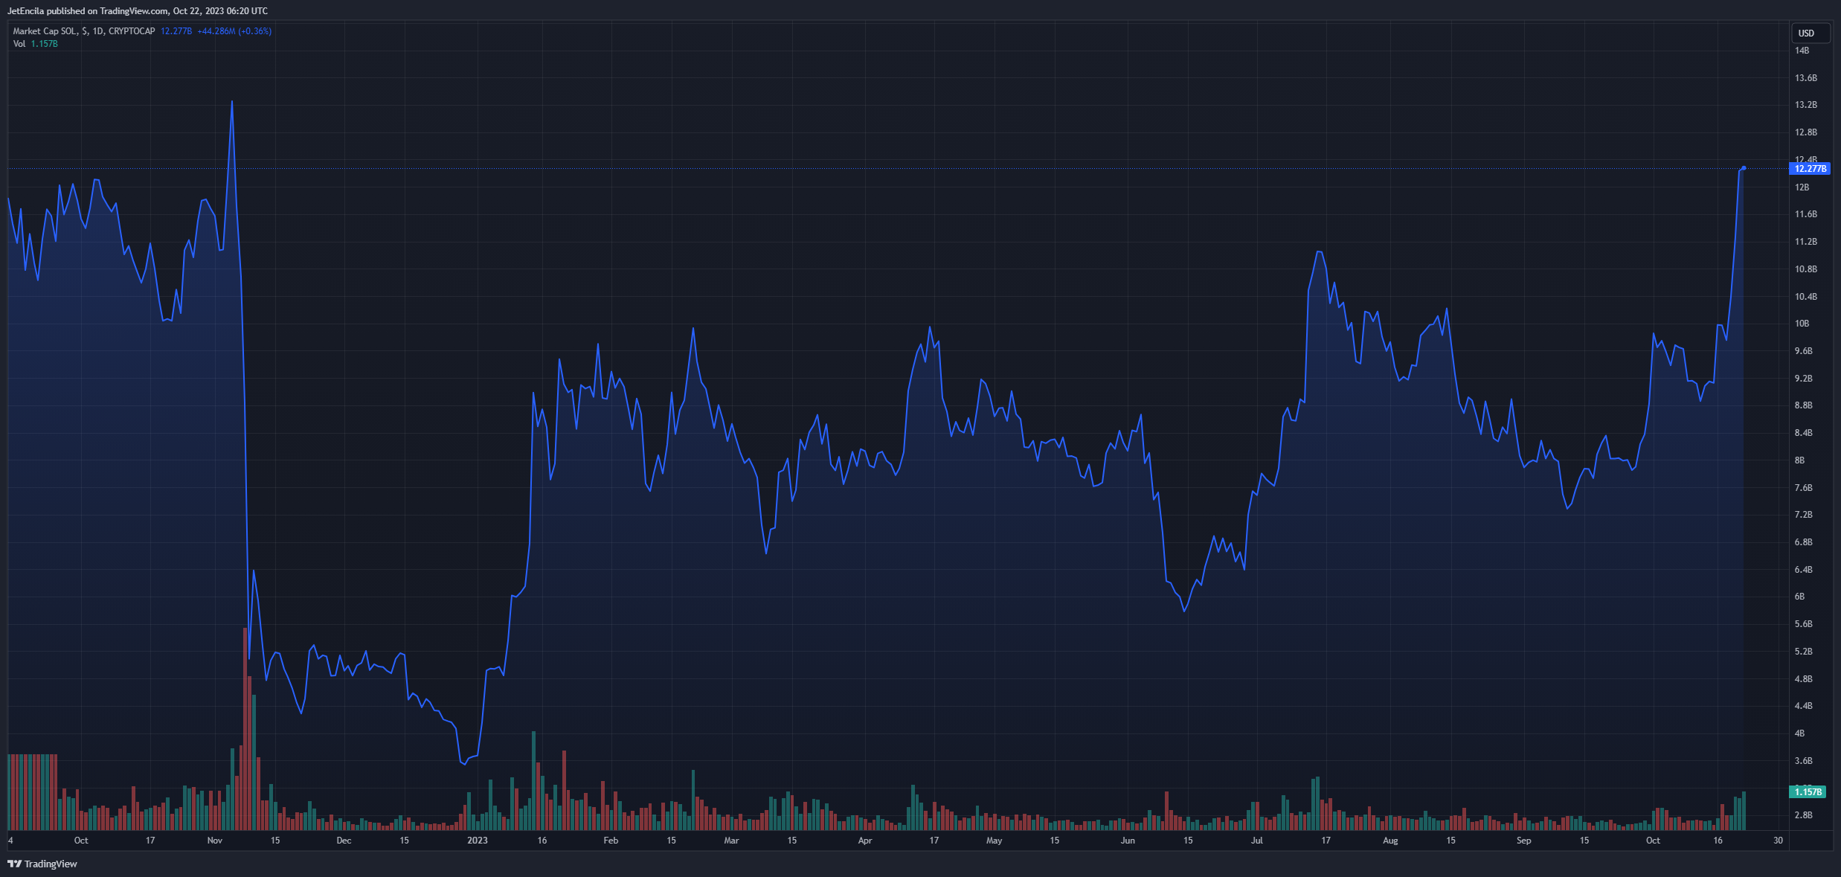
Task: Click the 30 label at the time axis end
Action: [x=1778, y=841]
